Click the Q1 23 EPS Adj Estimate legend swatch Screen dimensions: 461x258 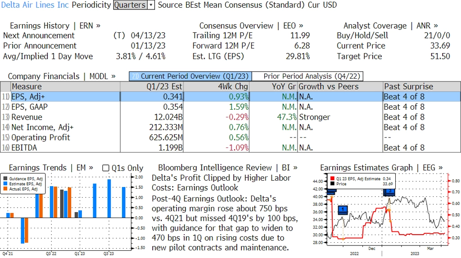(332, 178)
